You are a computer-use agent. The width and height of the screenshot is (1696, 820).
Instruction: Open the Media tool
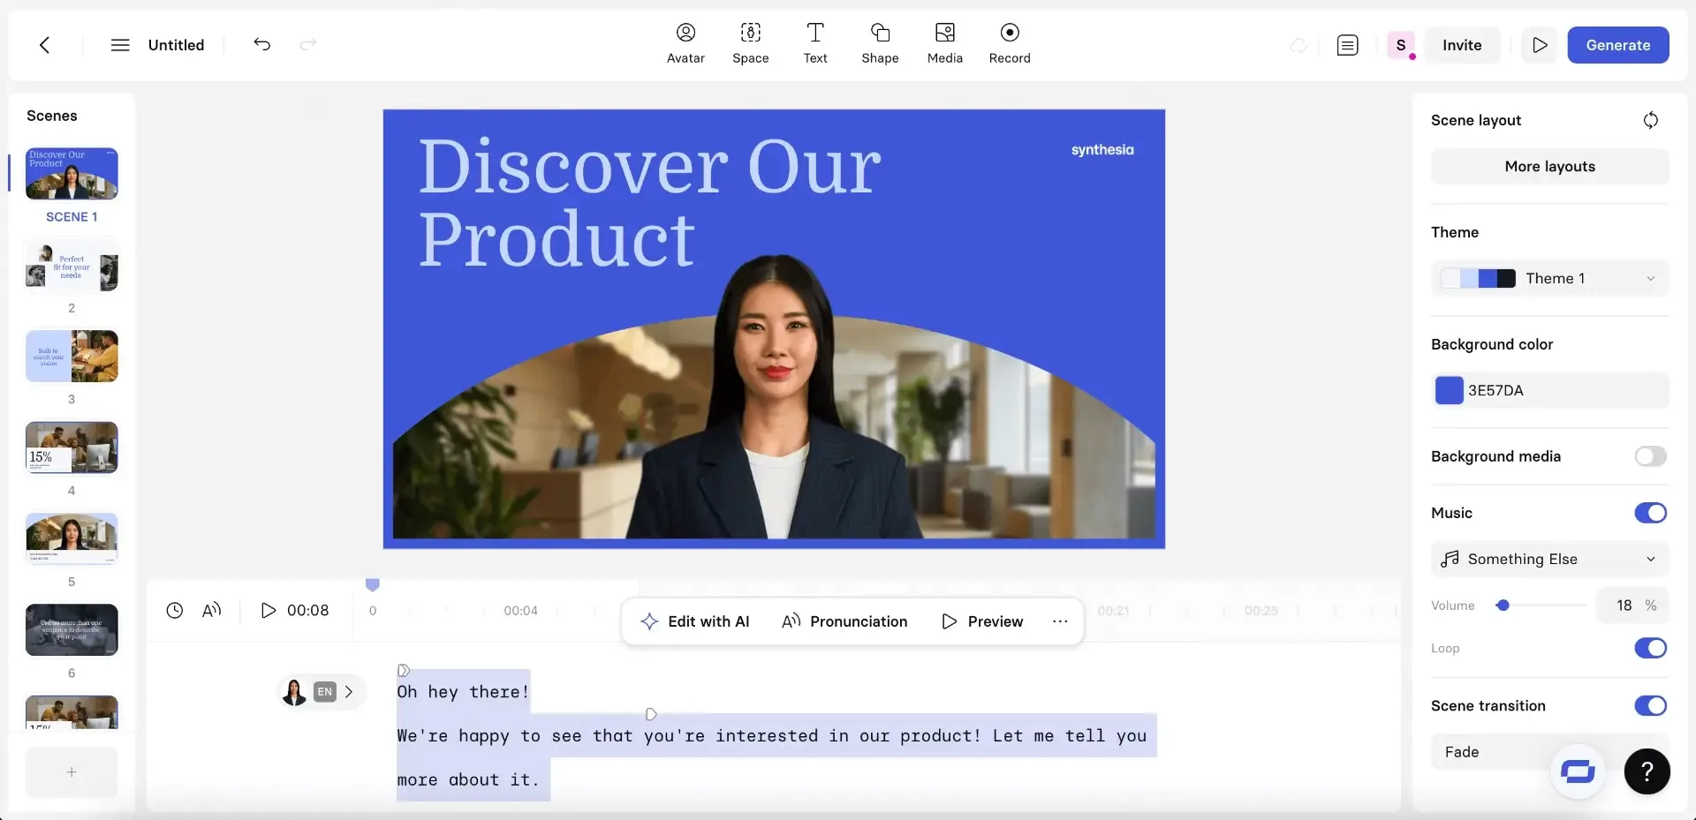coord(944,44)
